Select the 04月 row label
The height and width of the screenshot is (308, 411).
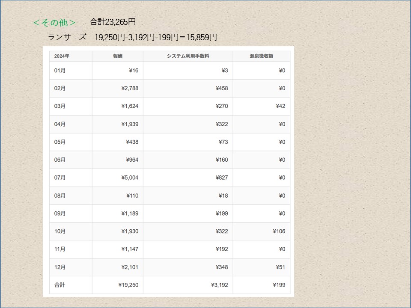[60, 124]
